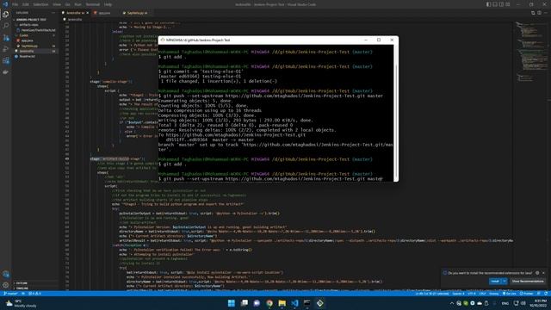This screenshot has width=551, height=310.
Task: Click the master branch status bar item
Action: [x=10, y=294]
